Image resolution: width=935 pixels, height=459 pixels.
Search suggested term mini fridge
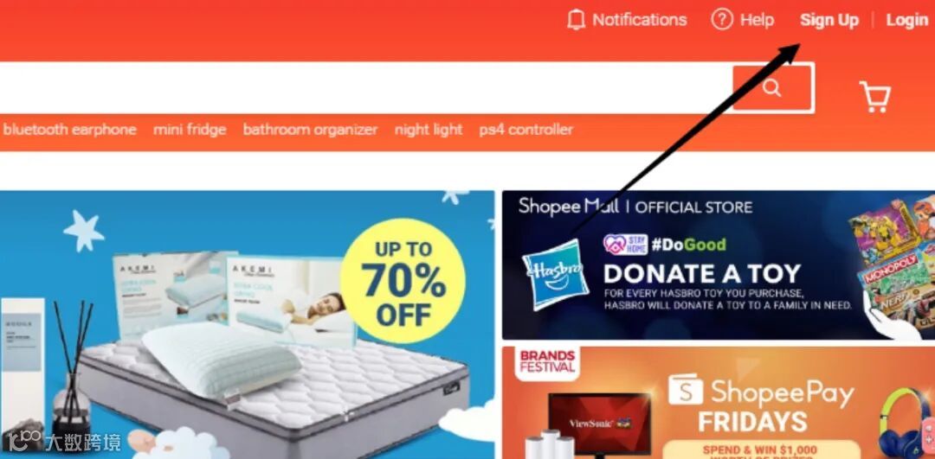tap(190, 130)
